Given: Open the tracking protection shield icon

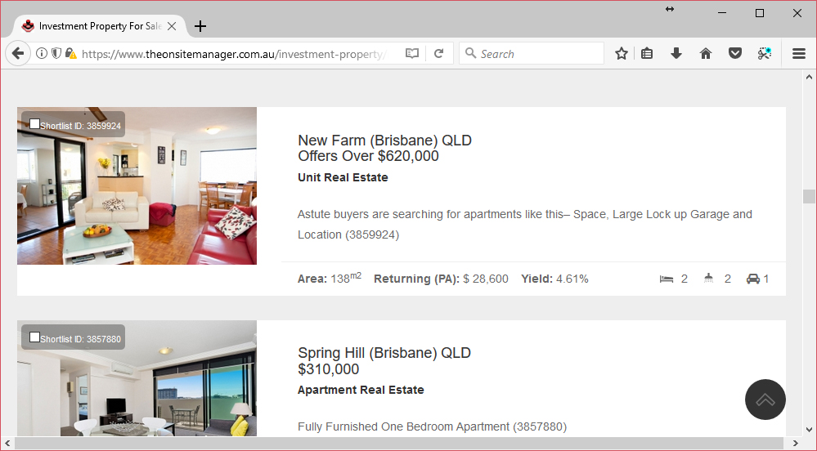Looking at the screenshot, I should pyautogui.click(x=56, y=53).
